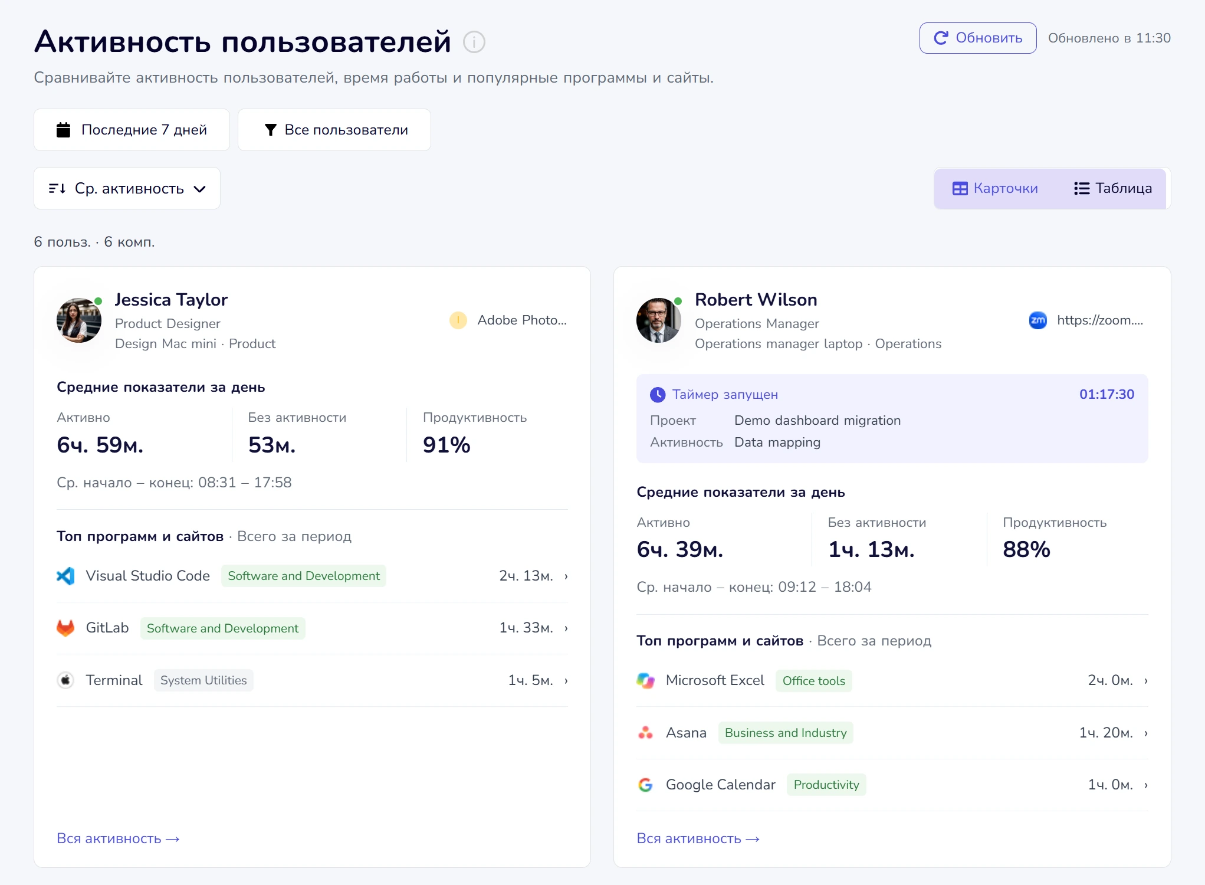Expand Asana row chevron
The width and height of the screenshot is (1205, 885).
[1145, 733]
